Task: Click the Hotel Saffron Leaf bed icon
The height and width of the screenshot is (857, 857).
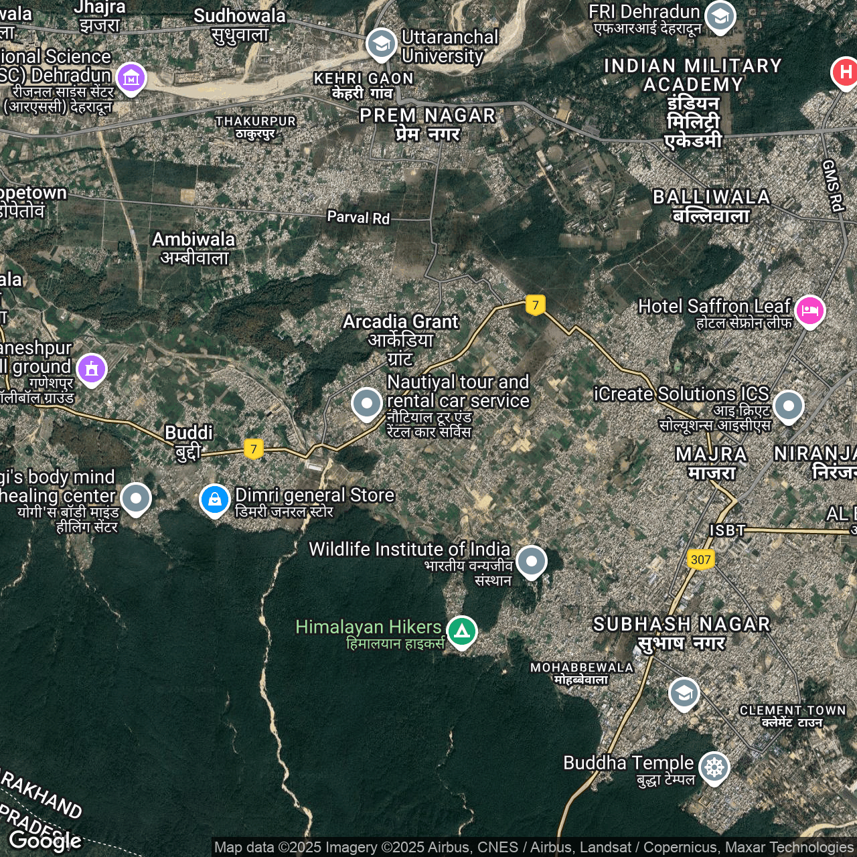Action: point(809,311)
